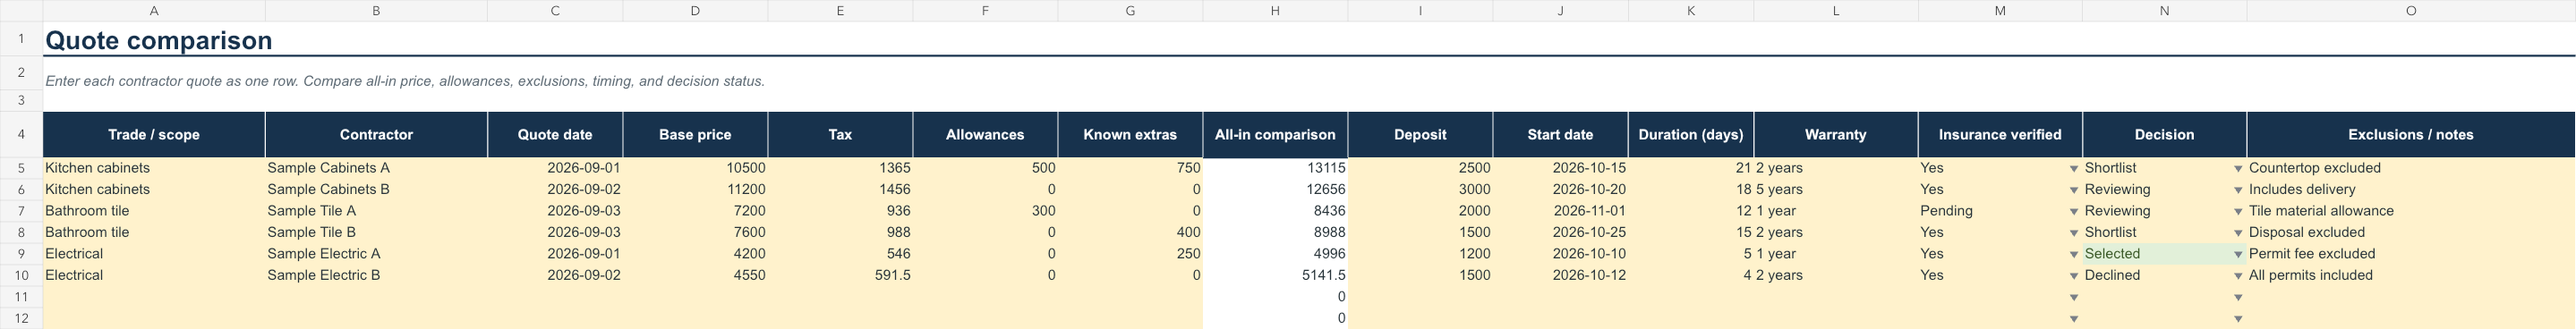The width and height of the screenshot is (2576, 329).
Task: Open Insurance verified dropdown for Sample Cabinets A
Action: (2073, 169)
